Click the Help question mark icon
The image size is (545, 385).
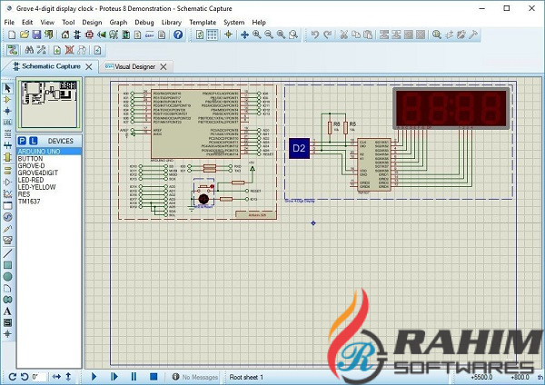click(x=178, y=35)
